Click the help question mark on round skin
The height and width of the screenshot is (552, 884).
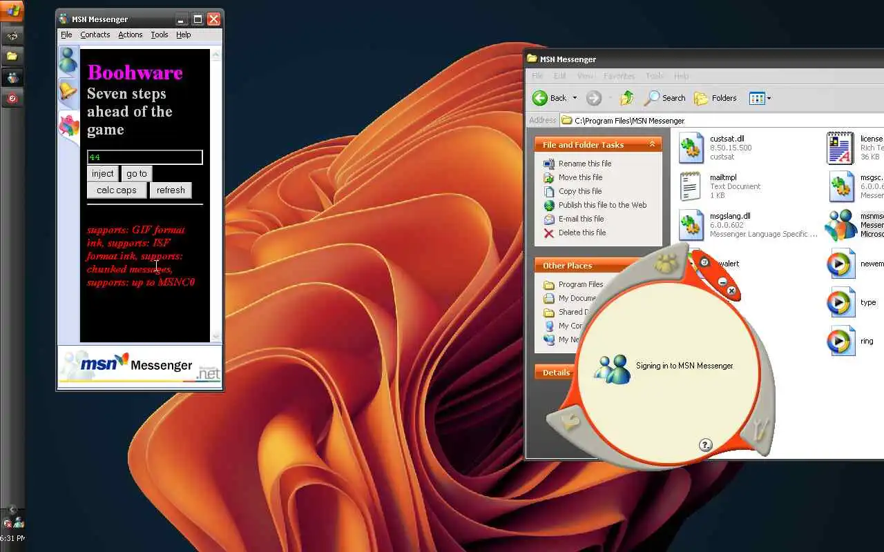[x=705, y=445]
